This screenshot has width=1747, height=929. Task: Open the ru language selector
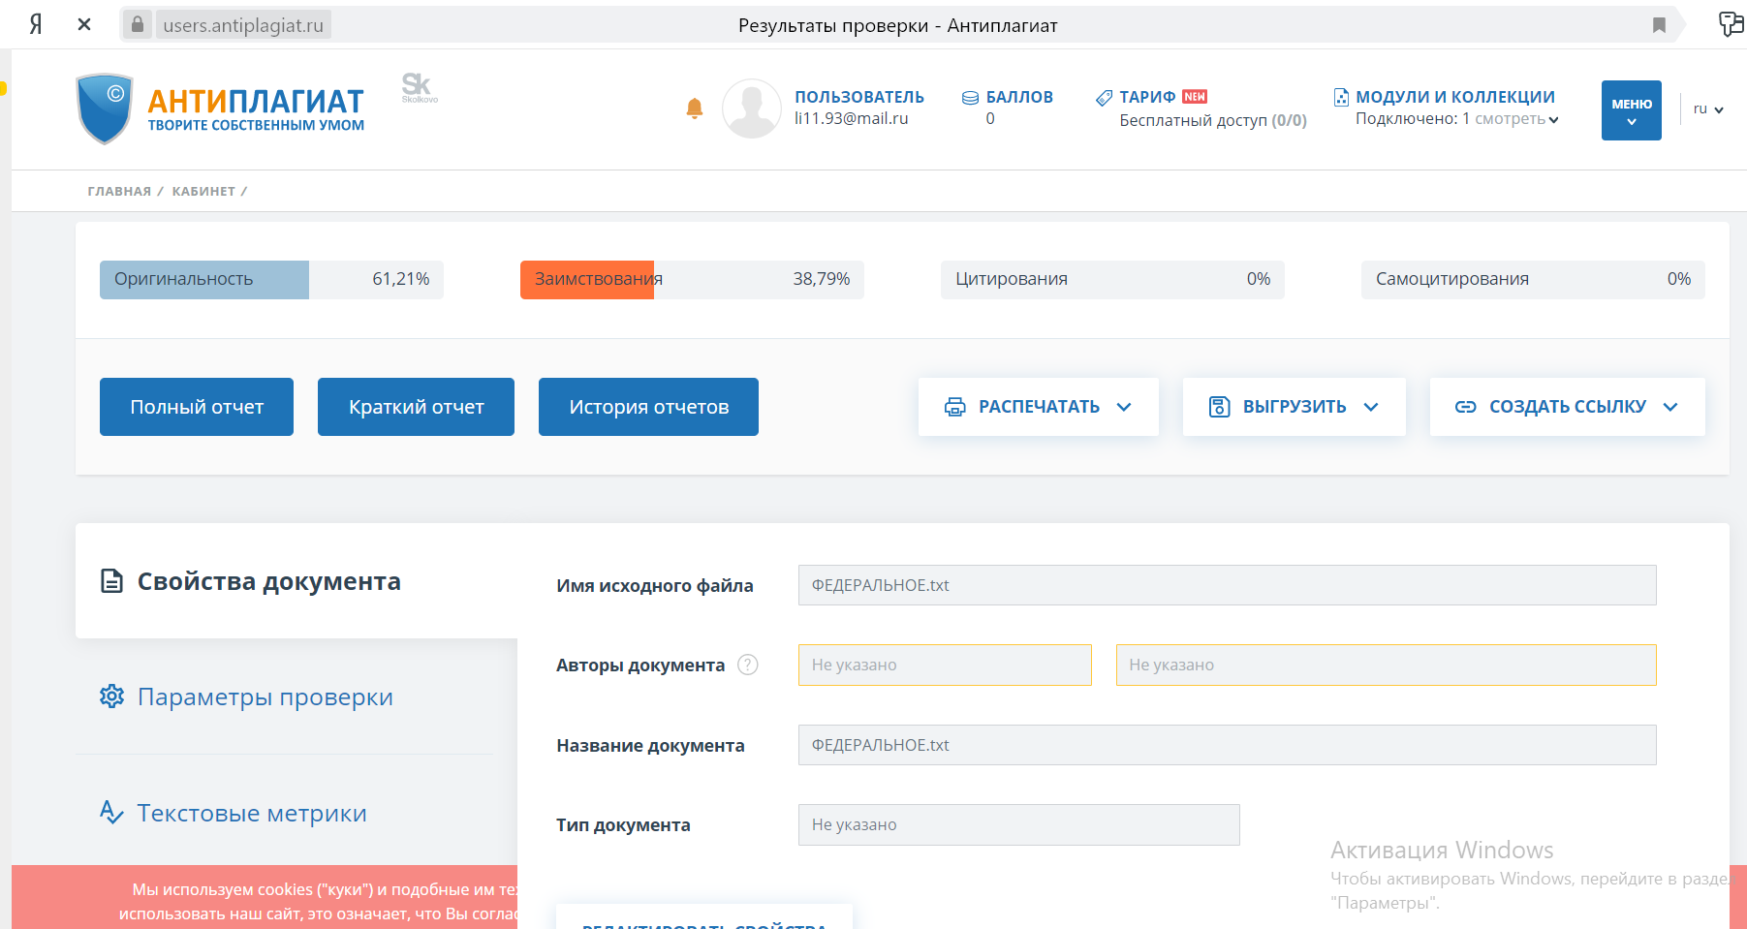click(1707, 109)
